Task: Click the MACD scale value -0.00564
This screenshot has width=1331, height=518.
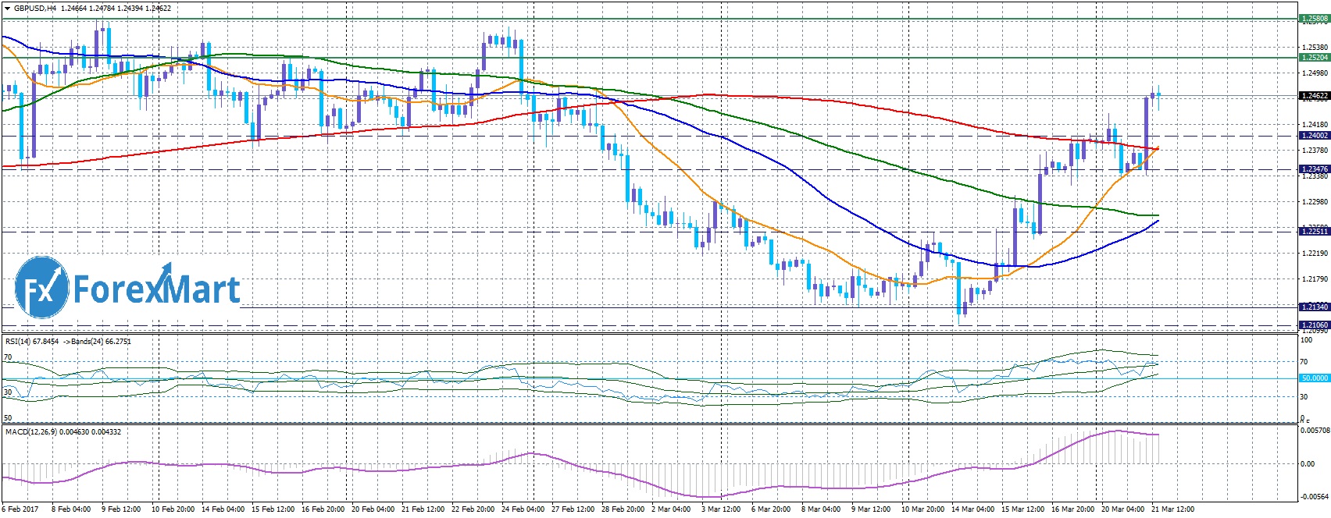Action: click(x=1314, y=497)
